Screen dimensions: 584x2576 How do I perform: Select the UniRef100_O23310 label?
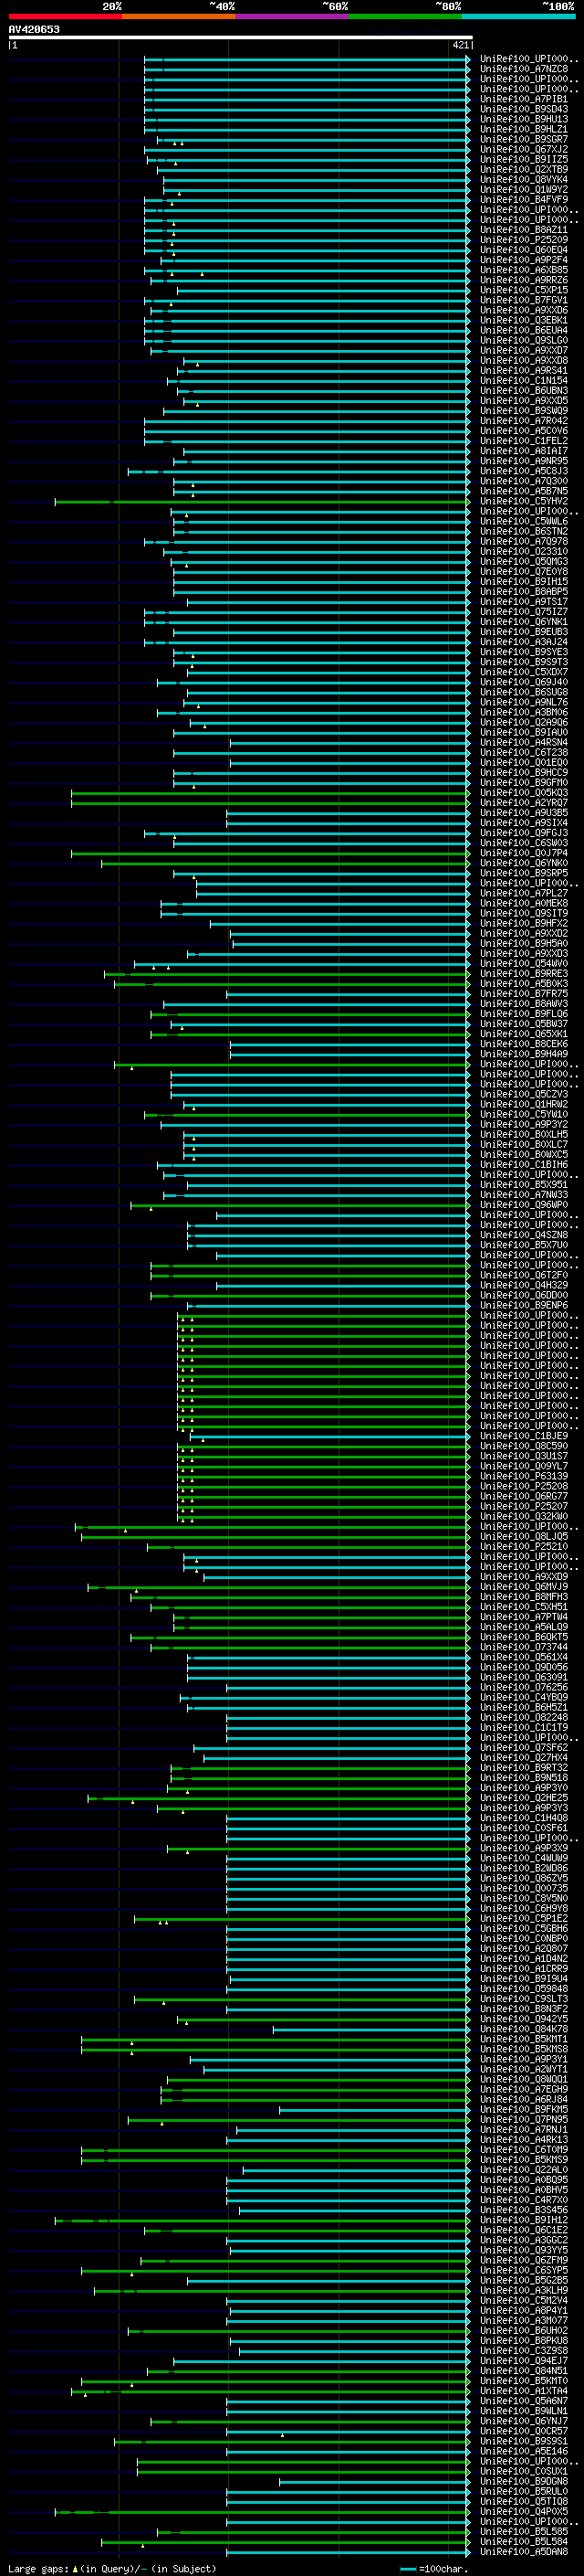click(x=524, y=551)
